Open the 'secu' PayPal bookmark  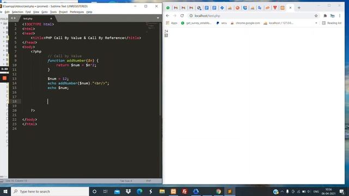[221, 23]
